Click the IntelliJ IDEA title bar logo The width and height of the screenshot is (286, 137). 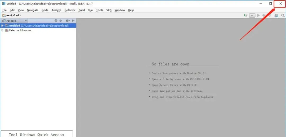coord(4,3)
